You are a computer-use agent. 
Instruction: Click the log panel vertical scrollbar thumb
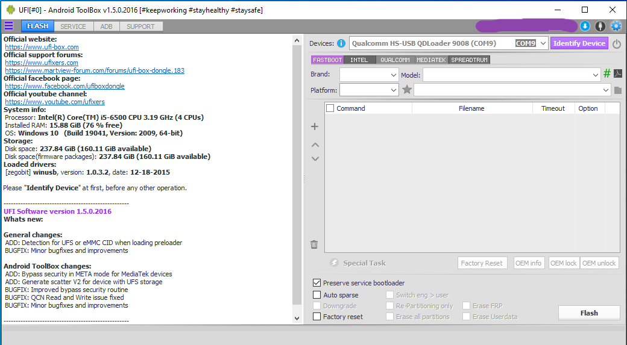[x=297, y=175]
